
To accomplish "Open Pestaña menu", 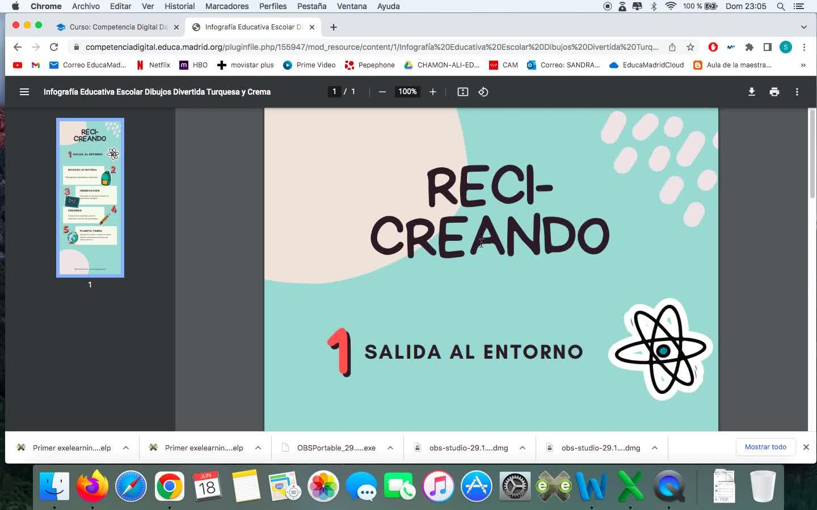I will coord(312,6).
